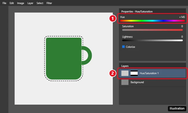Click the Hue value +145
The height and width of the screenshot is (113, 188).
[182, 17]
